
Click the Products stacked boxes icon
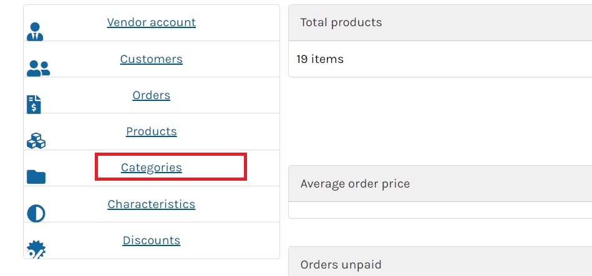tap(36, 141)
